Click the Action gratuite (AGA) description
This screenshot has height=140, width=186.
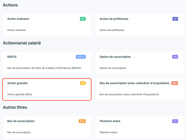(x=20, y=94)
